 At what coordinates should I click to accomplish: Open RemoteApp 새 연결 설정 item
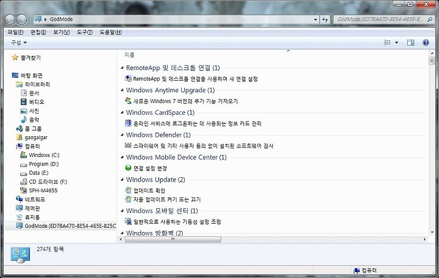[x=196, y=79]
